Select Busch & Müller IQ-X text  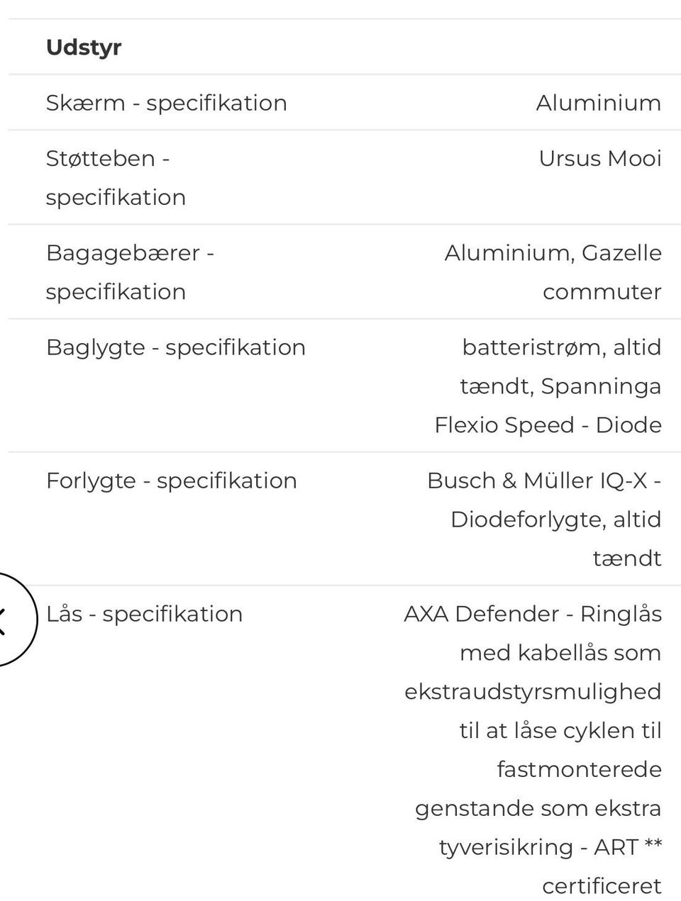(x=537, y=481)
